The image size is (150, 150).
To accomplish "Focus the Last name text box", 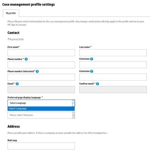I will coord(113,52).
